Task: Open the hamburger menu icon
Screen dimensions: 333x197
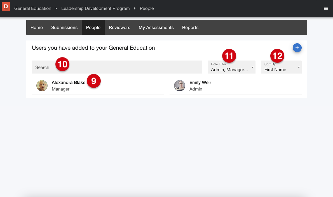Action: point(326,8)
